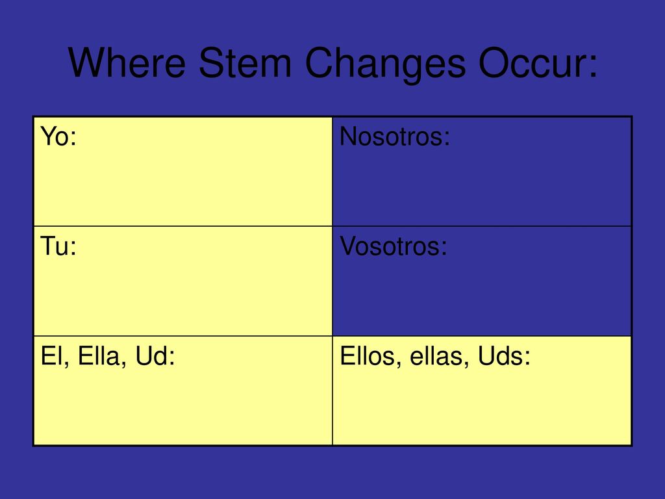The image size is (665, 499).
Task: Click the word 'Where' in the title
Action: click(x=127, y=63)
